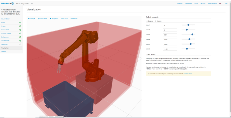Click the gripper model in 3D view

[59, 69]
